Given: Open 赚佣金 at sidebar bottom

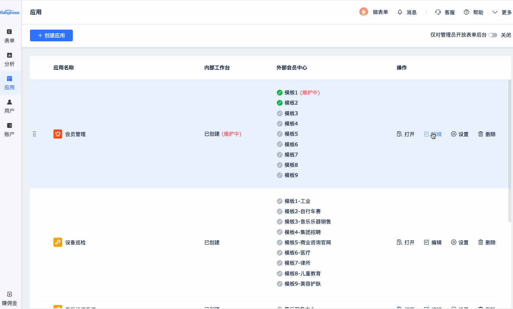Looking at the screenshot, I should [x=10, y=298].
